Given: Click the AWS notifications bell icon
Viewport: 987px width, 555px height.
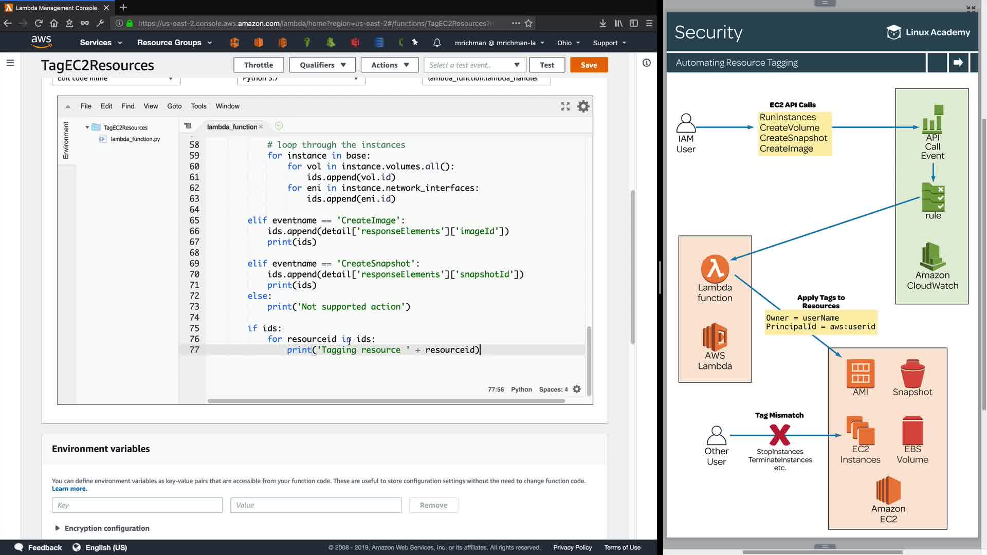Looking at the screenshot, I should 437,43.
